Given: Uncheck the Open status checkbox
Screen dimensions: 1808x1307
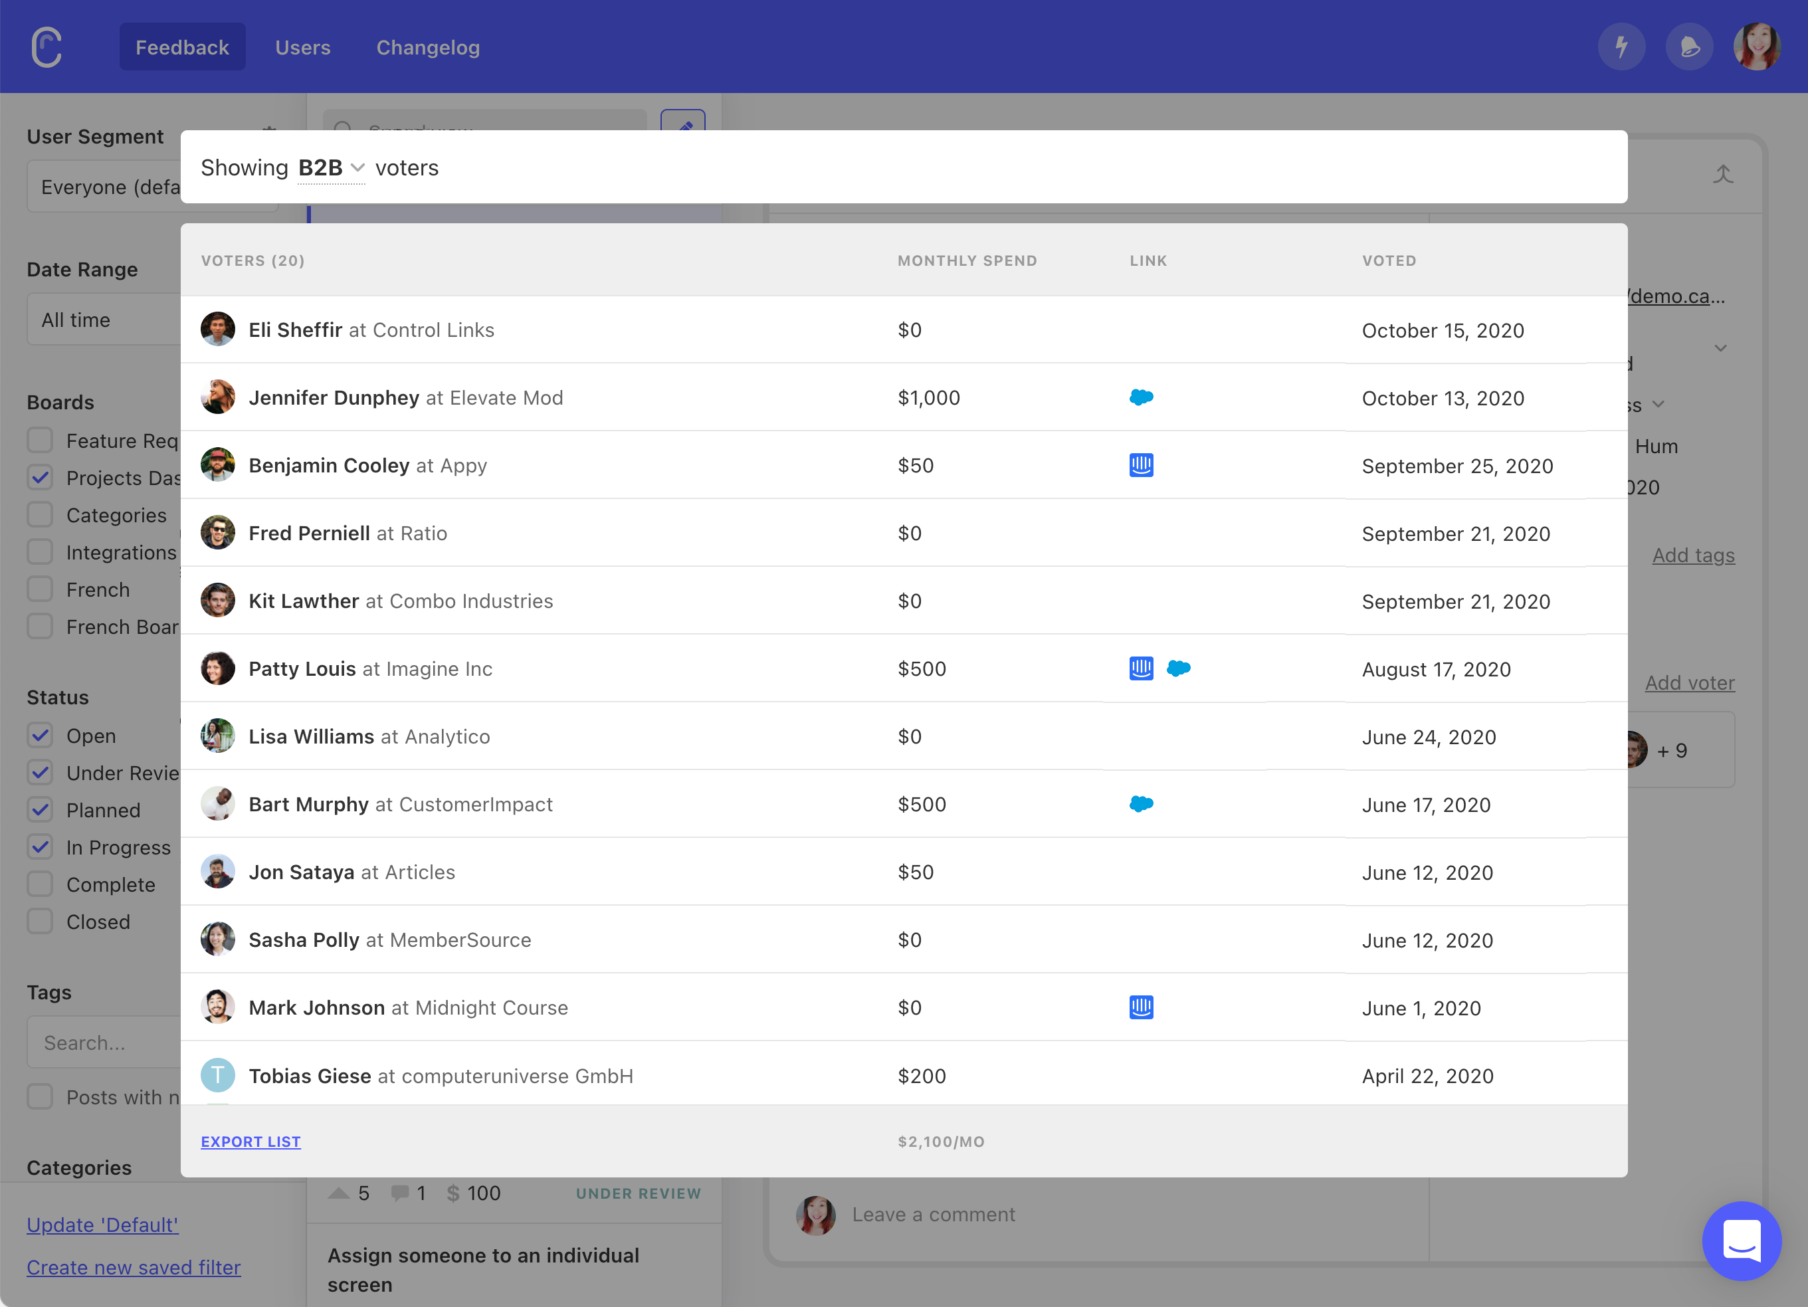Looking at the screenshot, I should point(40,735).
